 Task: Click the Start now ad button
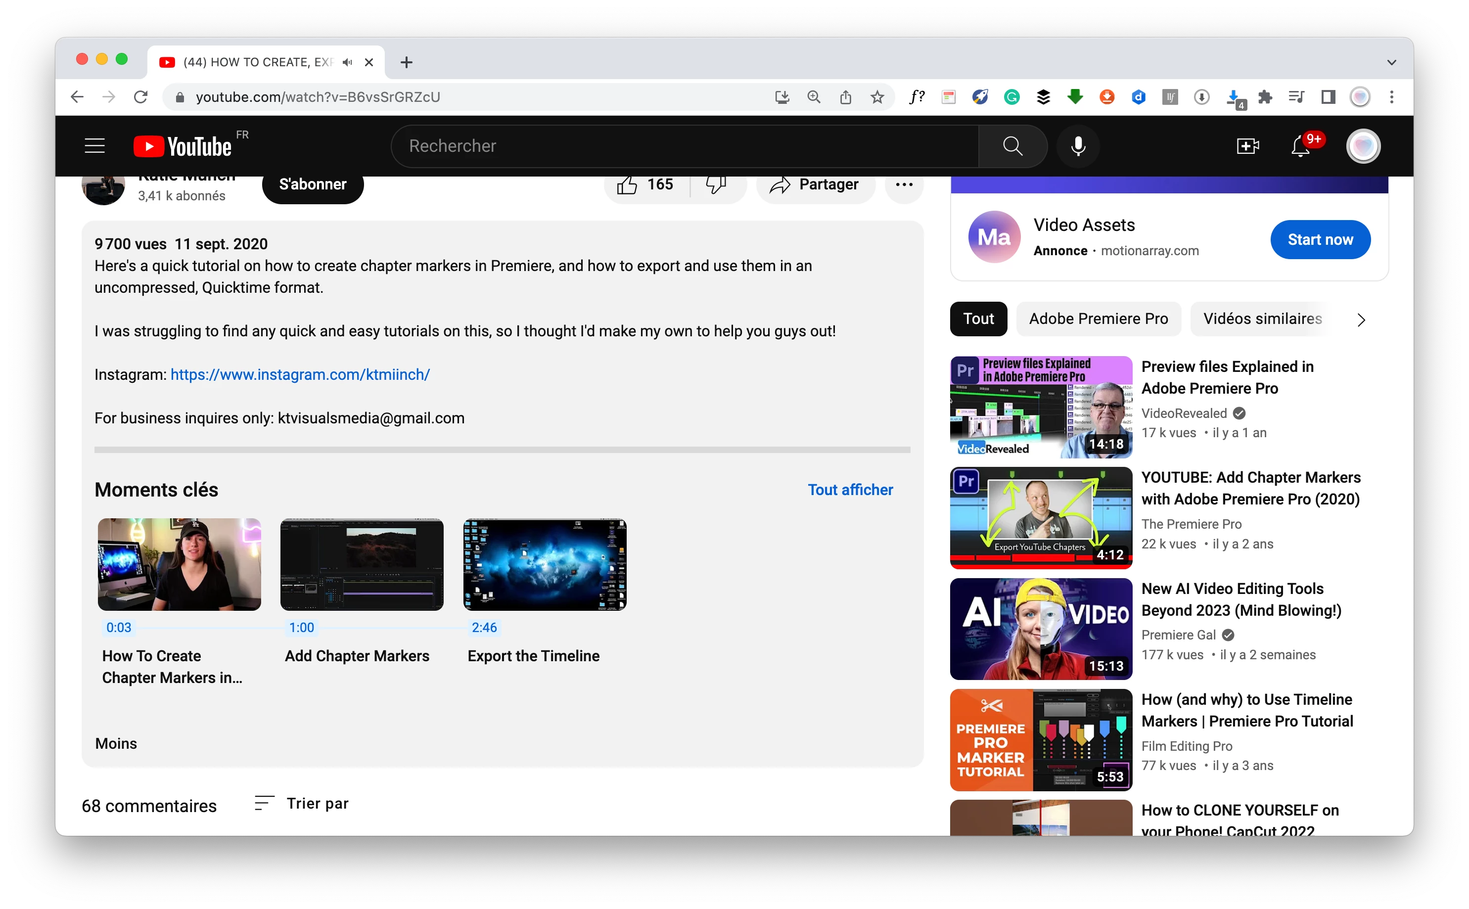1320,240
